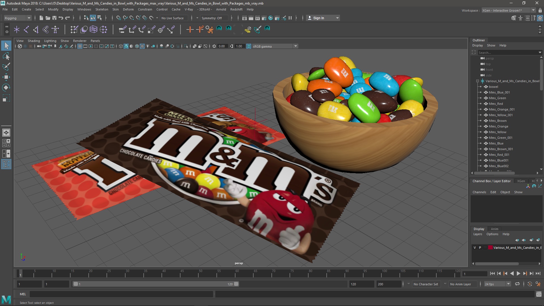Open the No Character Set dropdown

click(x=426, y=284)
